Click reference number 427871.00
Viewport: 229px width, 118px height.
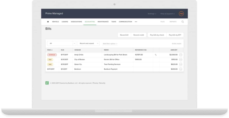[x=139, y=55]
